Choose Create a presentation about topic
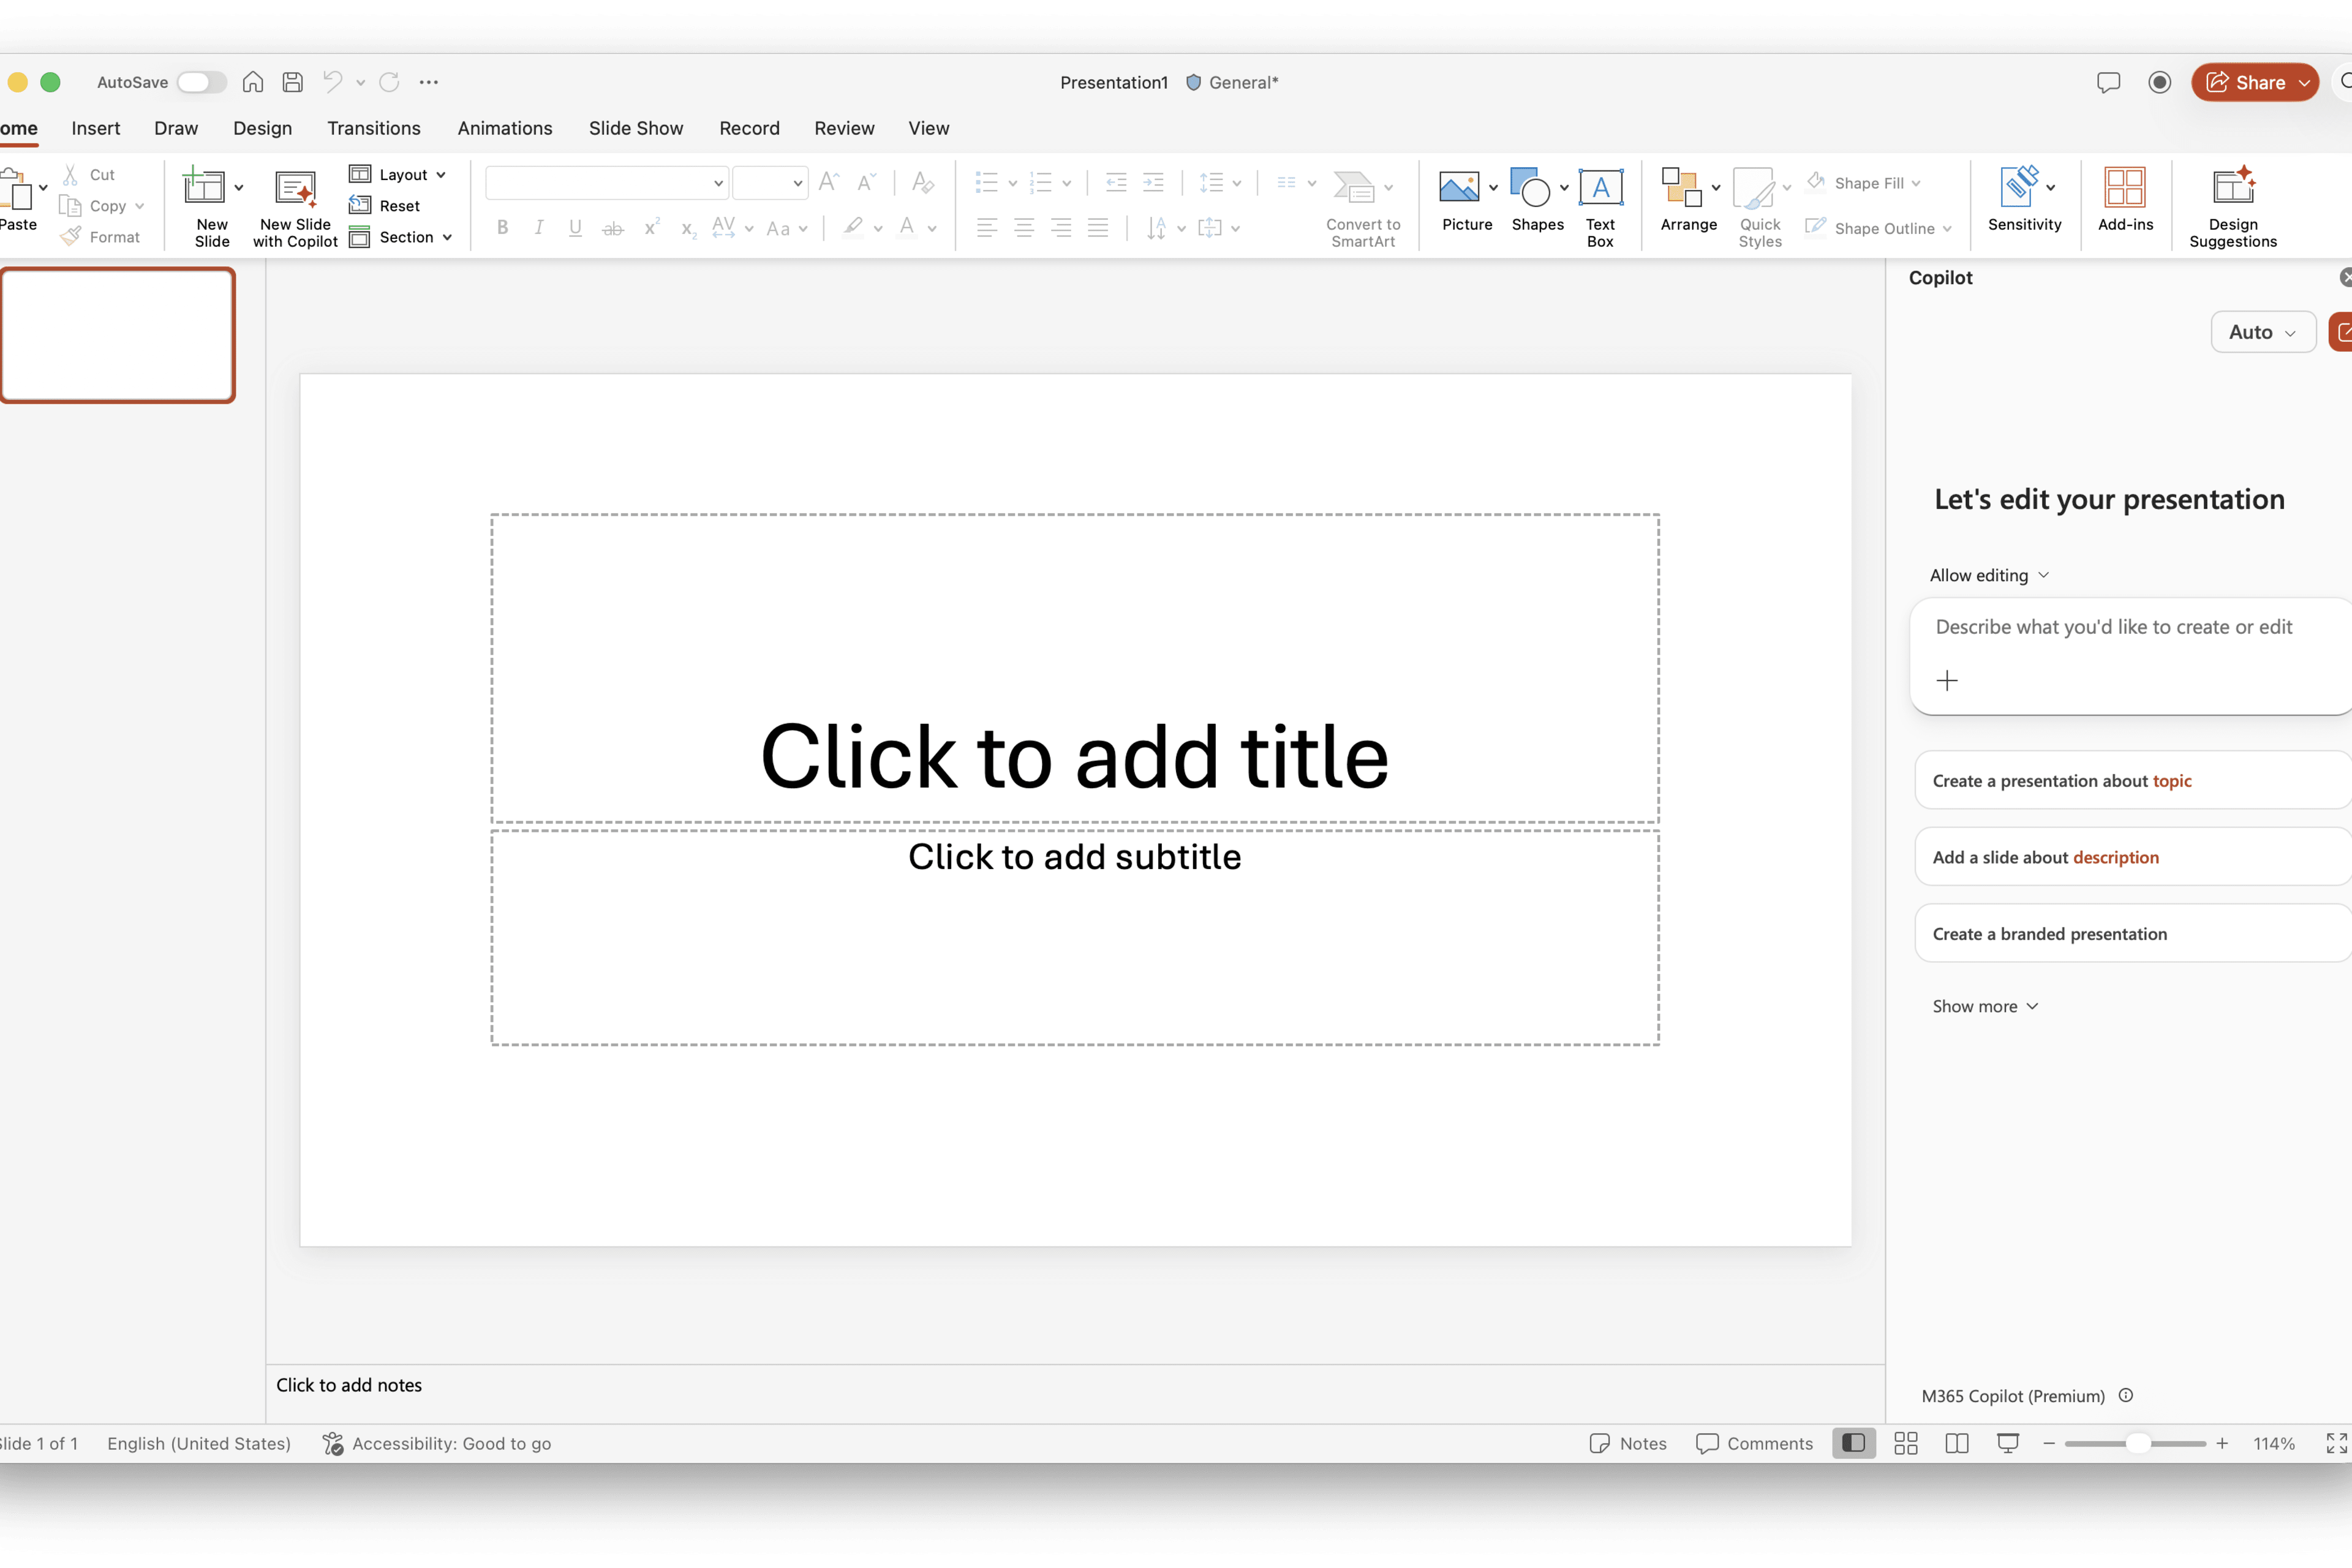Viewport: 2352px width, 1568px height. [2132, 780]
